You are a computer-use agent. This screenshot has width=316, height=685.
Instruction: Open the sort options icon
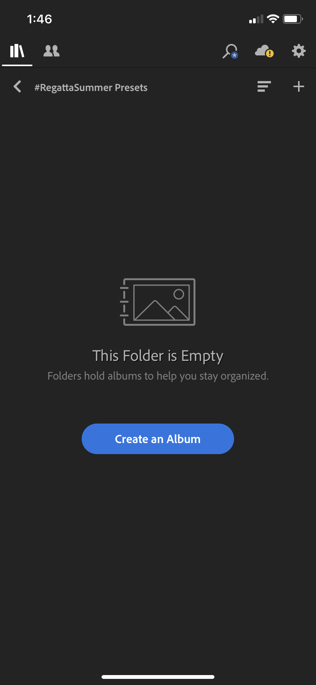click(264, 86)
